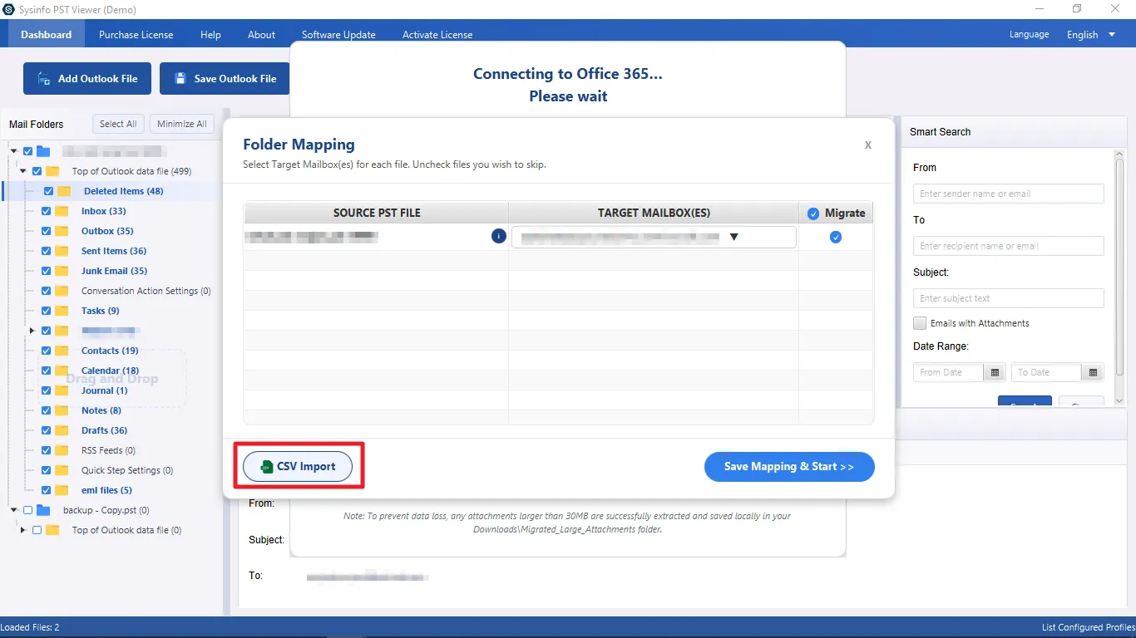Viewport: 1136px width, 638px height.
Task: Collapse the Top of Outlook data file (499) node
Action: pyautogui.click(x=24, y=171)
